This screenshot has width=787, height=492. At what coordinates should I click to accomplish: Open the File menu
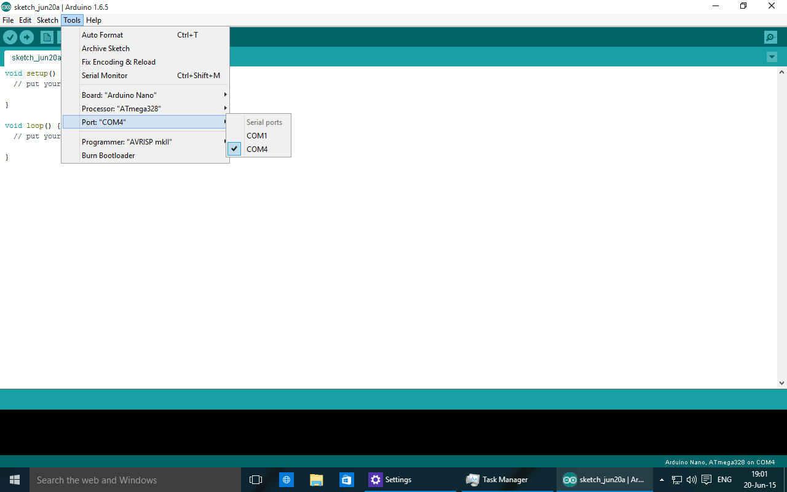[x=8, y=20]
